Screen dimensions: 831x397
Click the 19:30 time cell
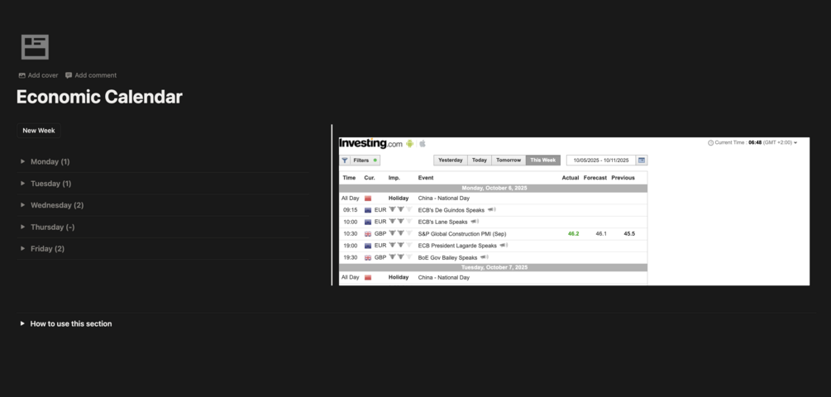click(350, 257)
